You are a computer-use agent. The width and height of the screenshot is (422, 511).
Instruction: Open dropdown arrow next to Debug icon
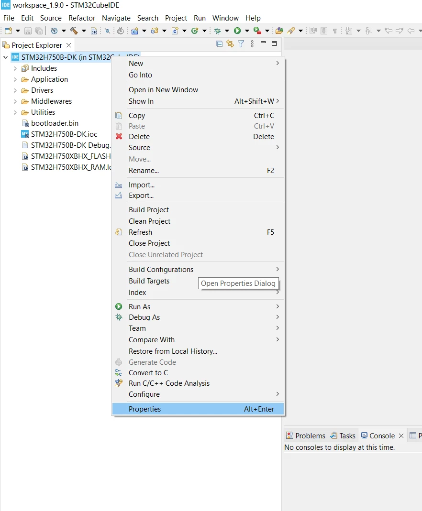pyautogui.click(x=227, y=31)
